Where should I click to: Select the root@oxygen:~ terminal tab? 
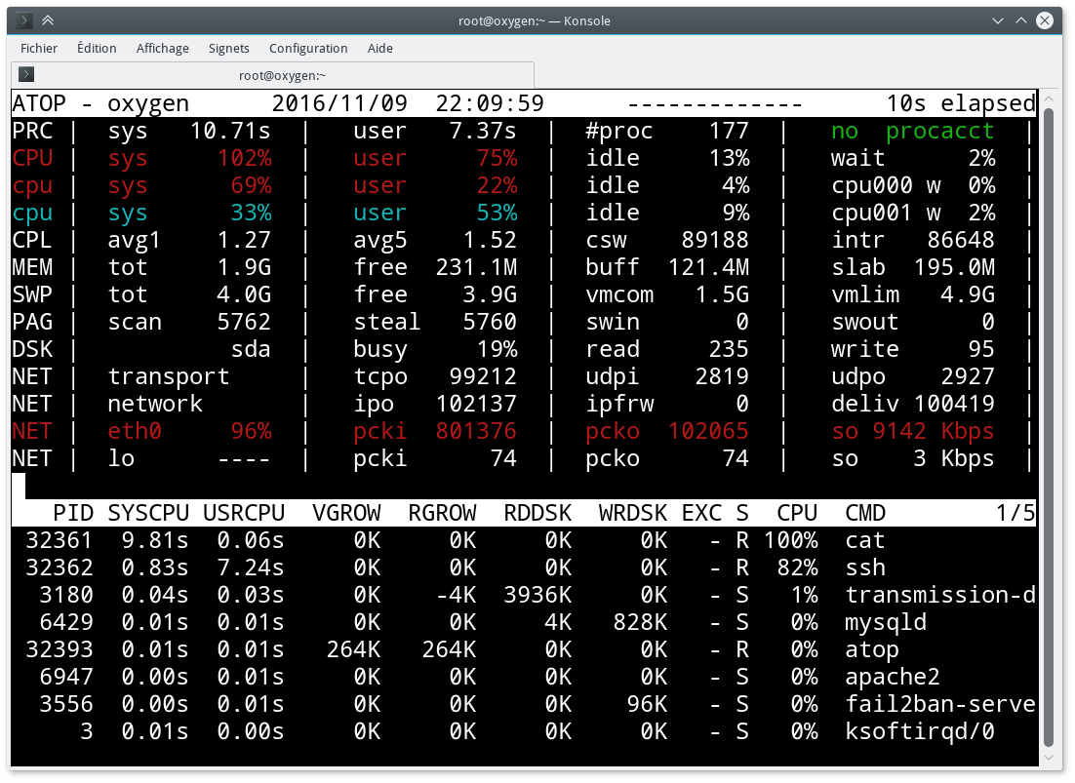273,75
